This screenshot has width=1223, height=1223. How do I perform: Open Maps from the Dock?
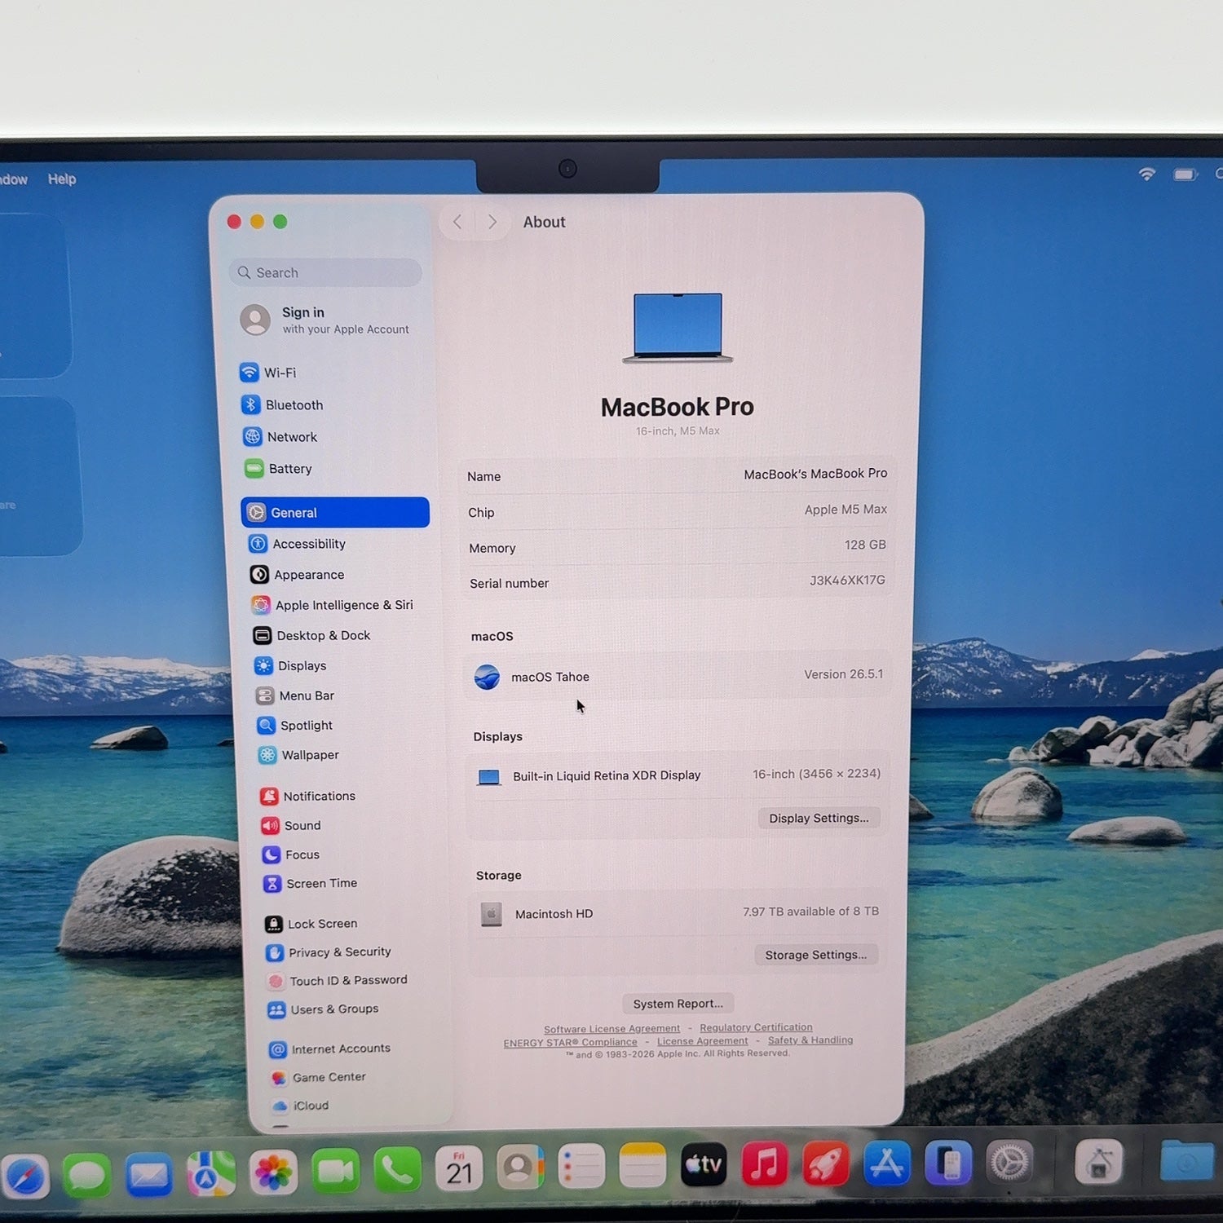point(211,1173)
